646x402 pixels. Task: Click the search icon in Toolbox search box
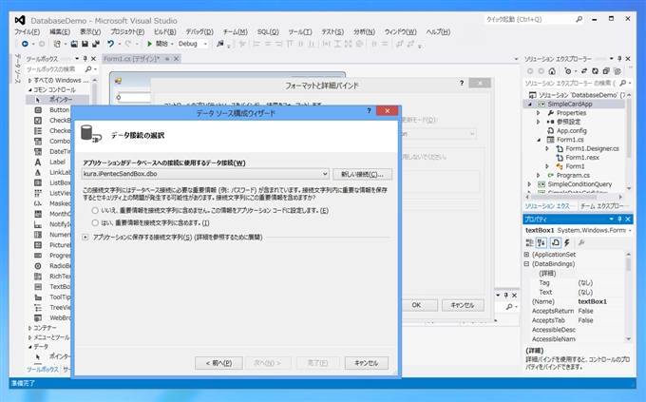[88, 69]
